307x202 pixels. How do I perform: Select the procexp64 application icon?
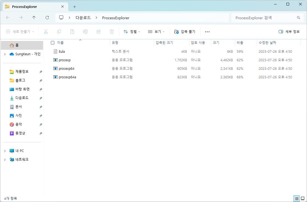pos(55,69)
